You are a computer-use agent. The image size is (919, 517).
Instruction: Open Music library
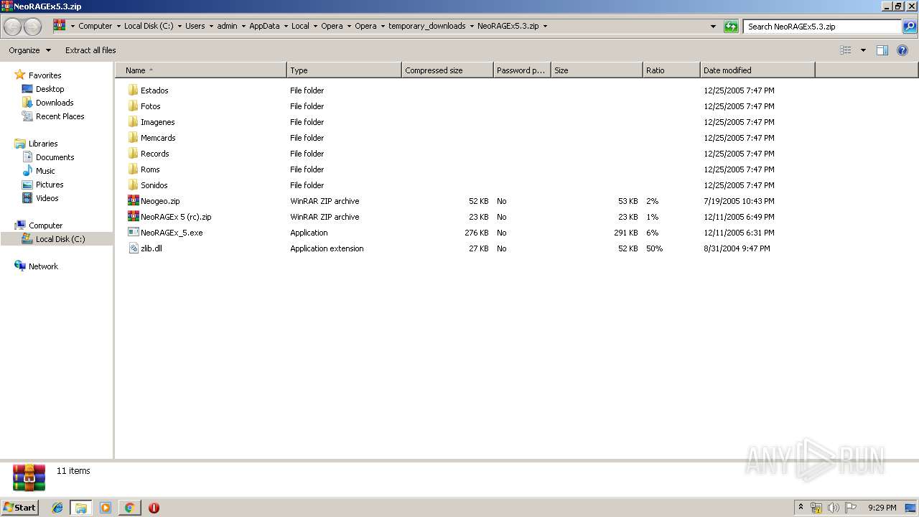click(x=45, y=171)
